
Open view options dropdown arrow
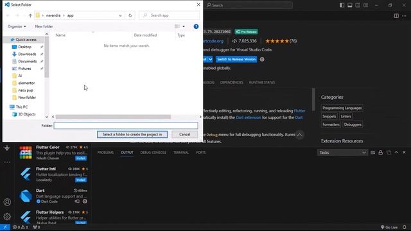184,26
